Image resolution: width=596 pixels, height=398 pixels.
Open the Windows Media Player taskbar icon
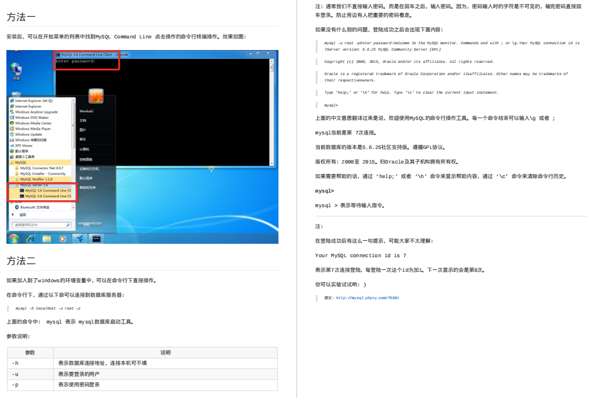point(63,239)
